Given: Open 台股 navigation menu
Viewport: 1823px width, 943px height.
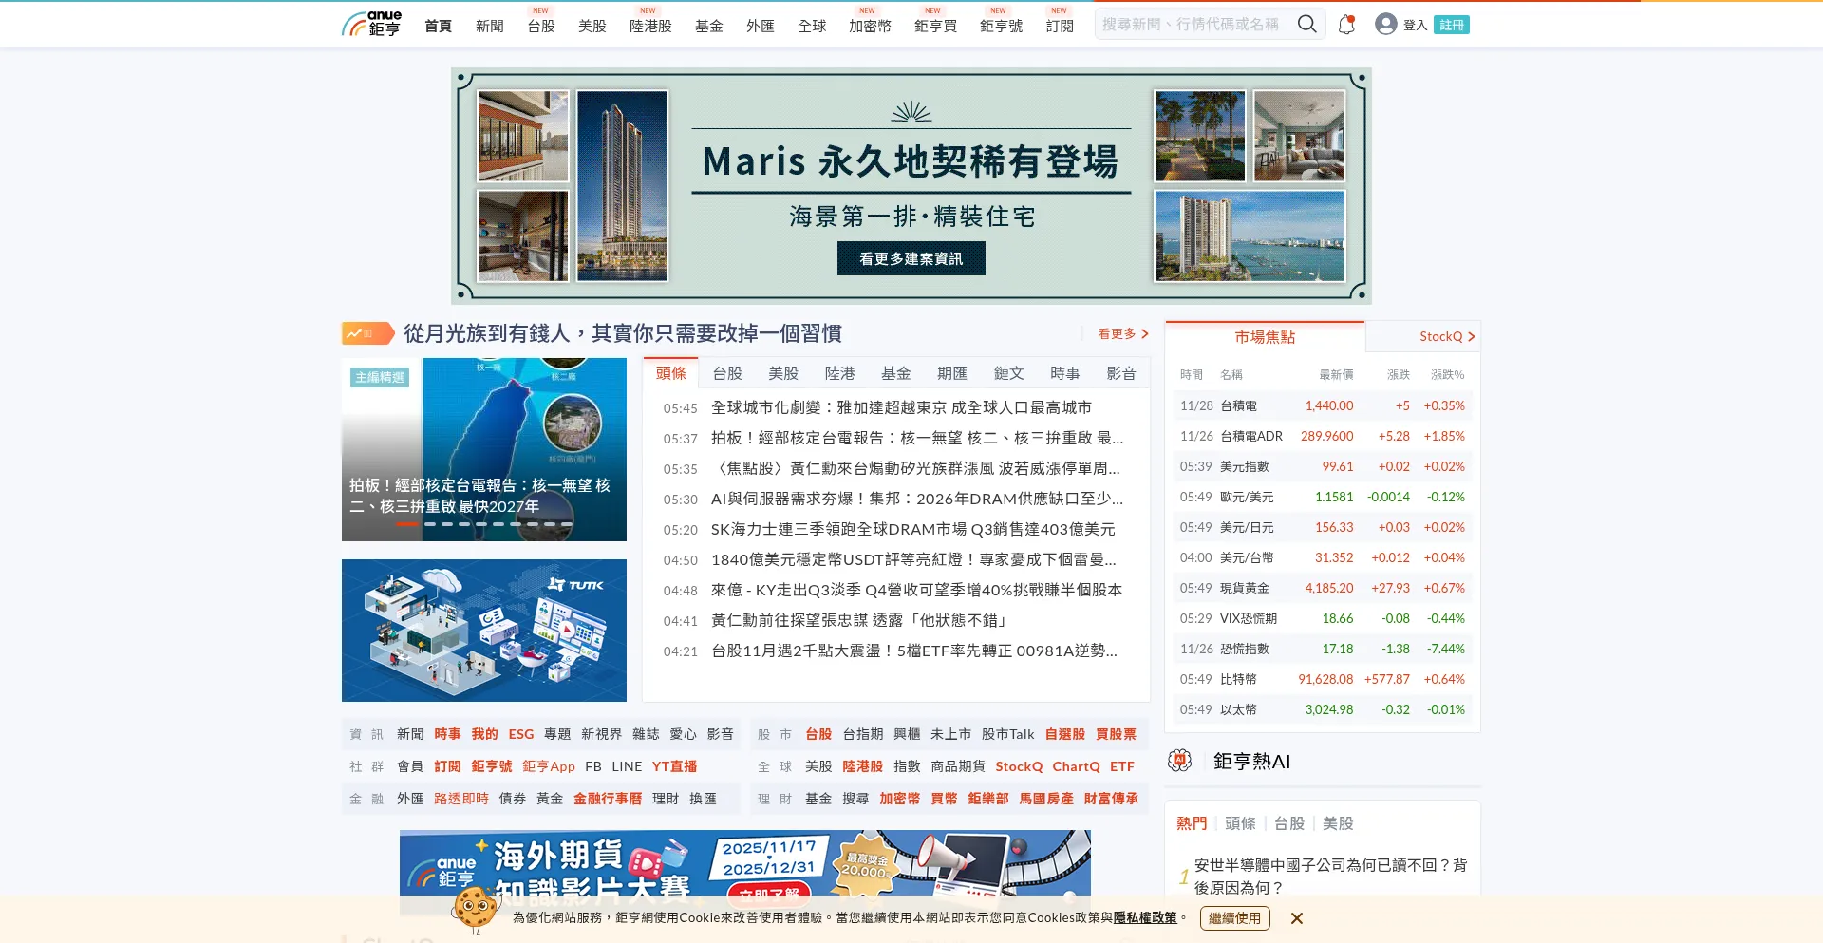Looking at the screenshot, I should [541, 26].
